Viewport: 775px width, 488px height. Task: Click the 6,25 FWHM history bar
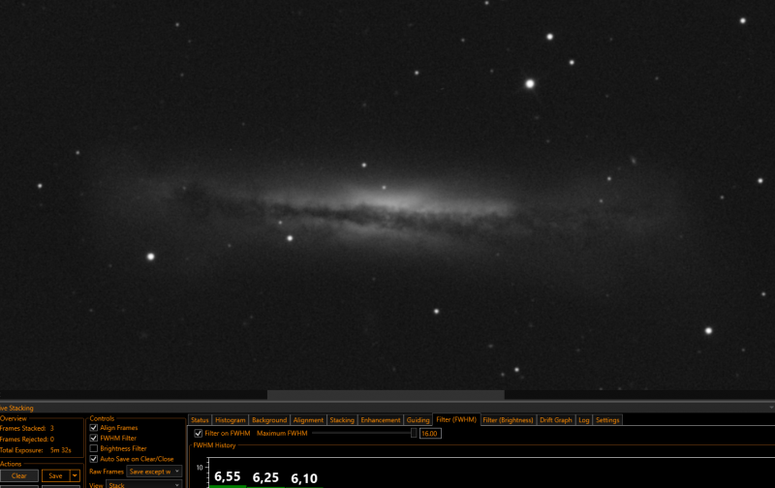(x=265, y=487)
